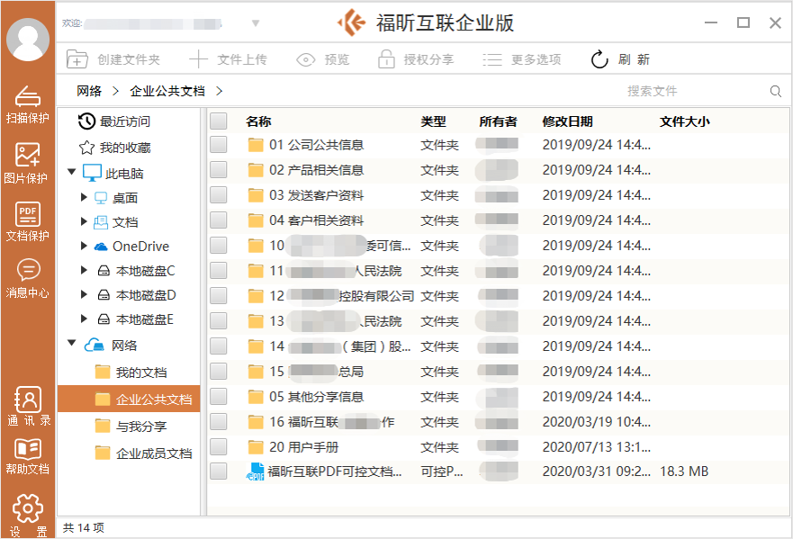Check the box for 16 福昕互联 folder
Viewport: 793px width, 539px height.
pos(219,422)
